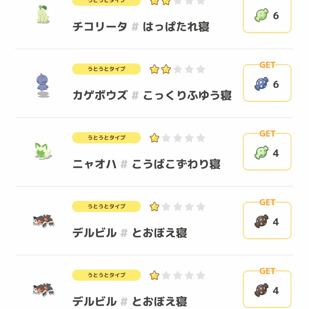The height and width of the screenshot is (309, 309).
Task: Tap the チコリータ name text
Action: 100,27
